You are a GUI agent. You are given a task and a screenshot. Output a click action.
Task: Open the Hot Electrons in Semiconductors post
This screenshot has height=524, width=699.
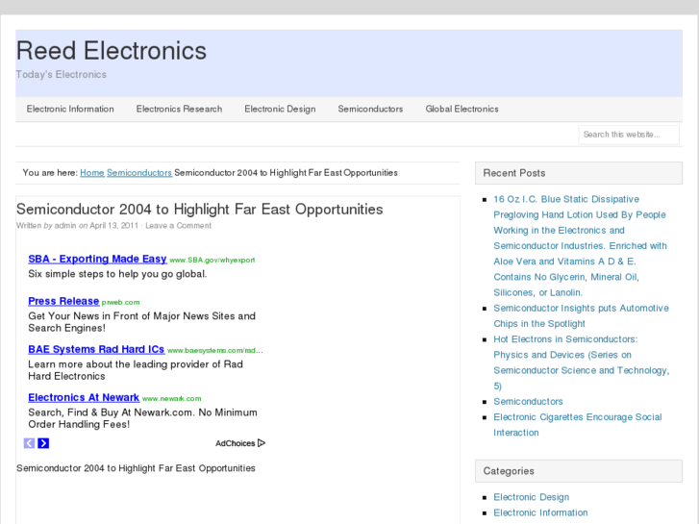(582, 362)
